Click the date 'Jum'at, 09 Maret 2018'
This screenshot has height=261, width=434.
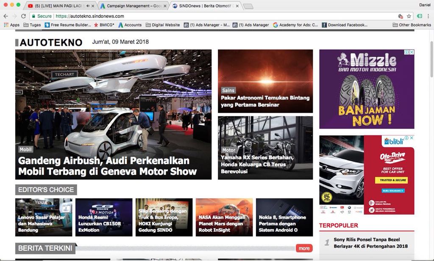(x=120, y=42)
